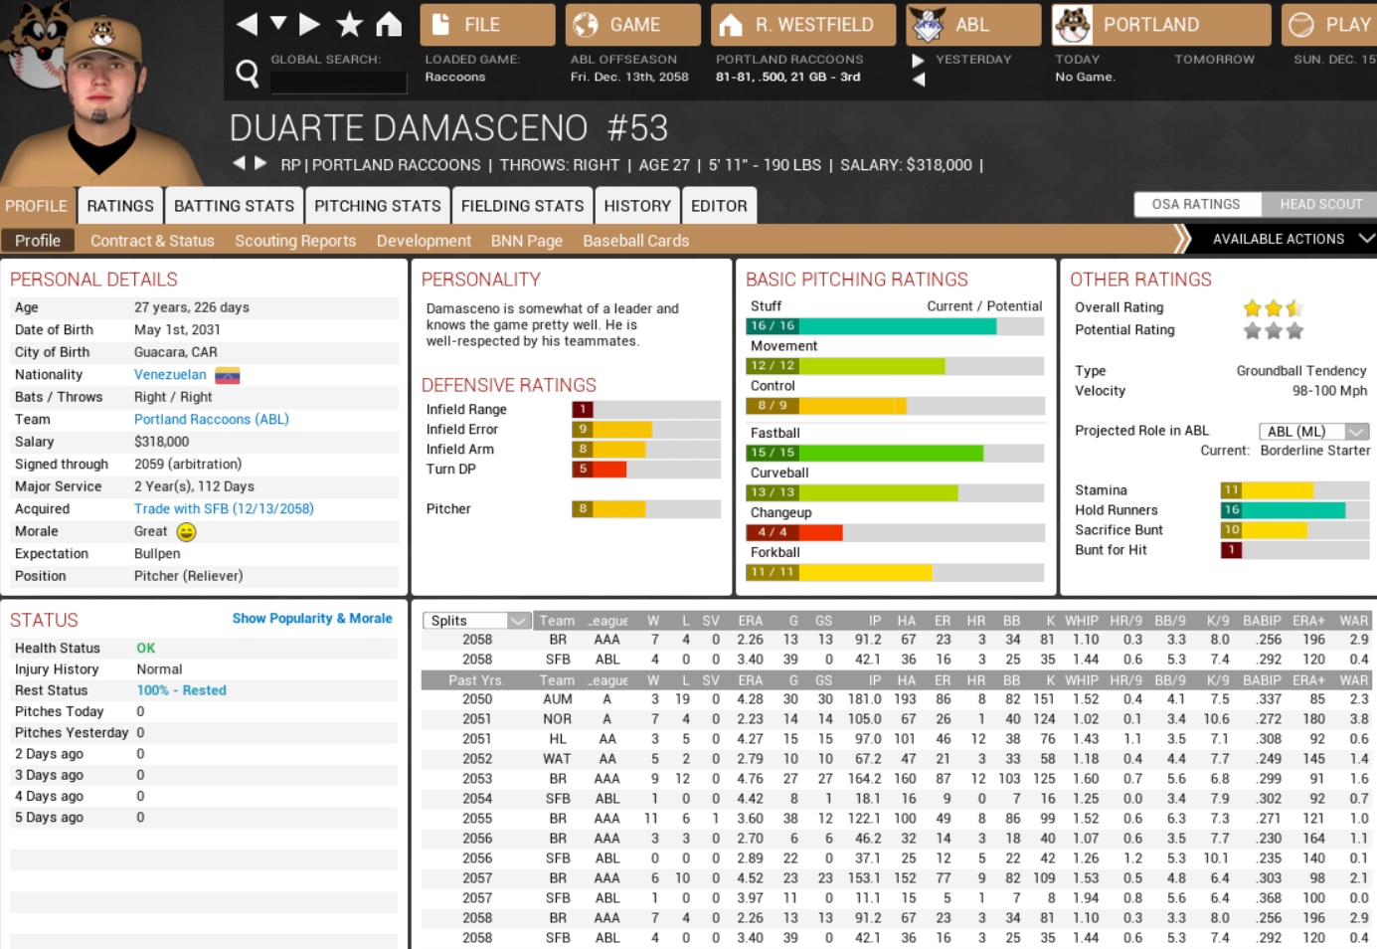Click the Venezuelan flag icon
The height and width of the screenshot is (949, 1377).
[228, 375]
